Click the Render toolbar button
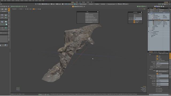Viewport: 171px width, 96px height. (120, 4)
